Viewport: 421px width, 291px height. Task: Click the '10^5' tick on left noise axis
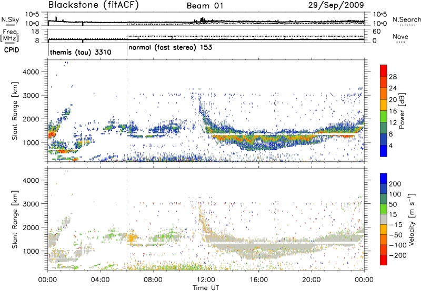point(32,14)
